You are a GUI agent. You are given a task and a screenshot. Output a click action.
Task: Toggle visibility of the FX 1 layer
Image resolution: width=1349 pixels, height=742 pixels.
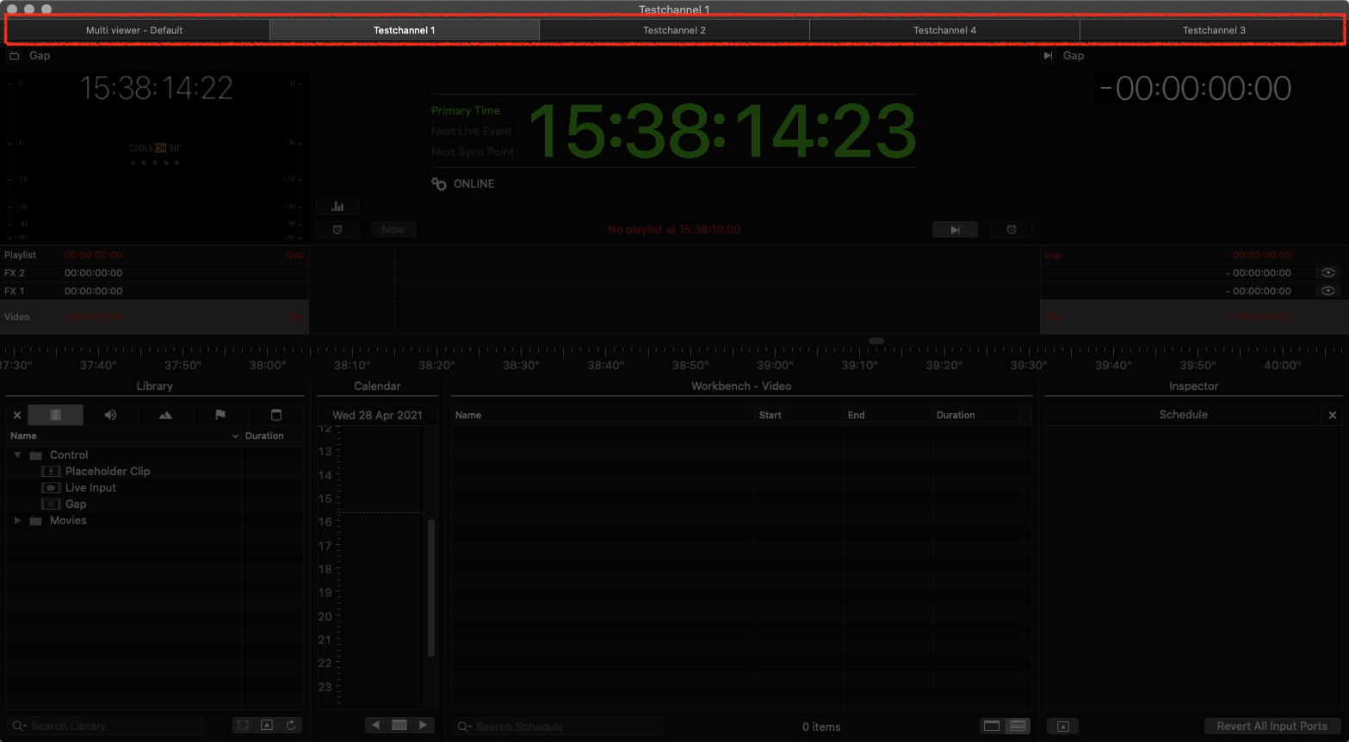(x=1328, y=291)
